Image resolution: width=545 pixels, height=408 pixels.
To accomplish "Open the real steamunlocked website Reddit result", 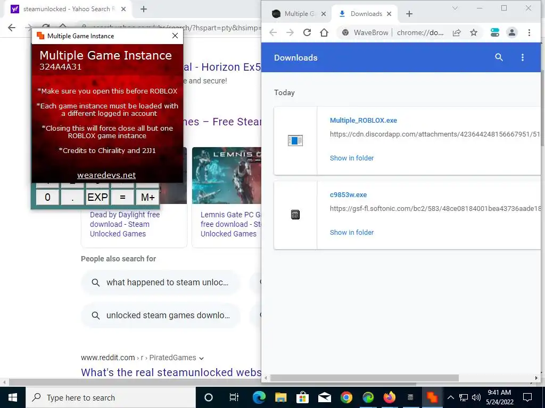I will click(171, 372).
